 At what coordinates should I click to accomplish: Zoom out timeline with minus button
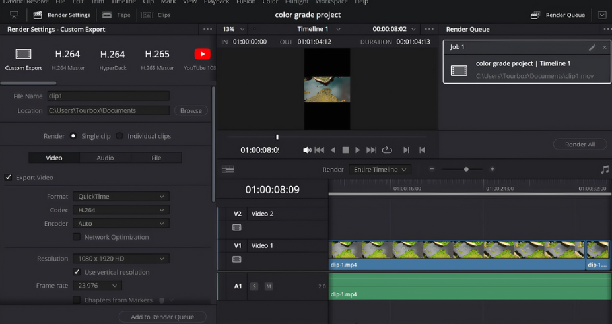[x=432, y=169]
